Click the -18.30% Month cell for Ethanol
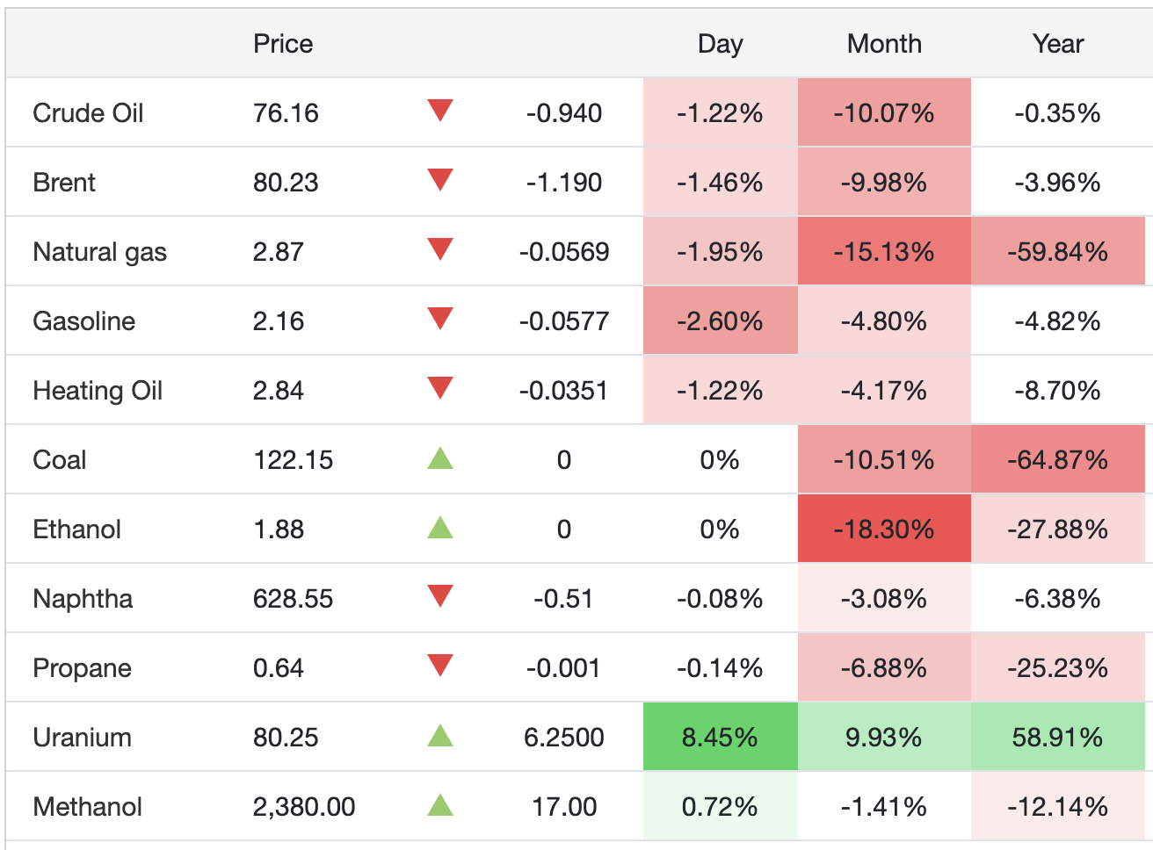Image resolution: width=1153 pixels, height=850 pixels. tap(884, 529)
